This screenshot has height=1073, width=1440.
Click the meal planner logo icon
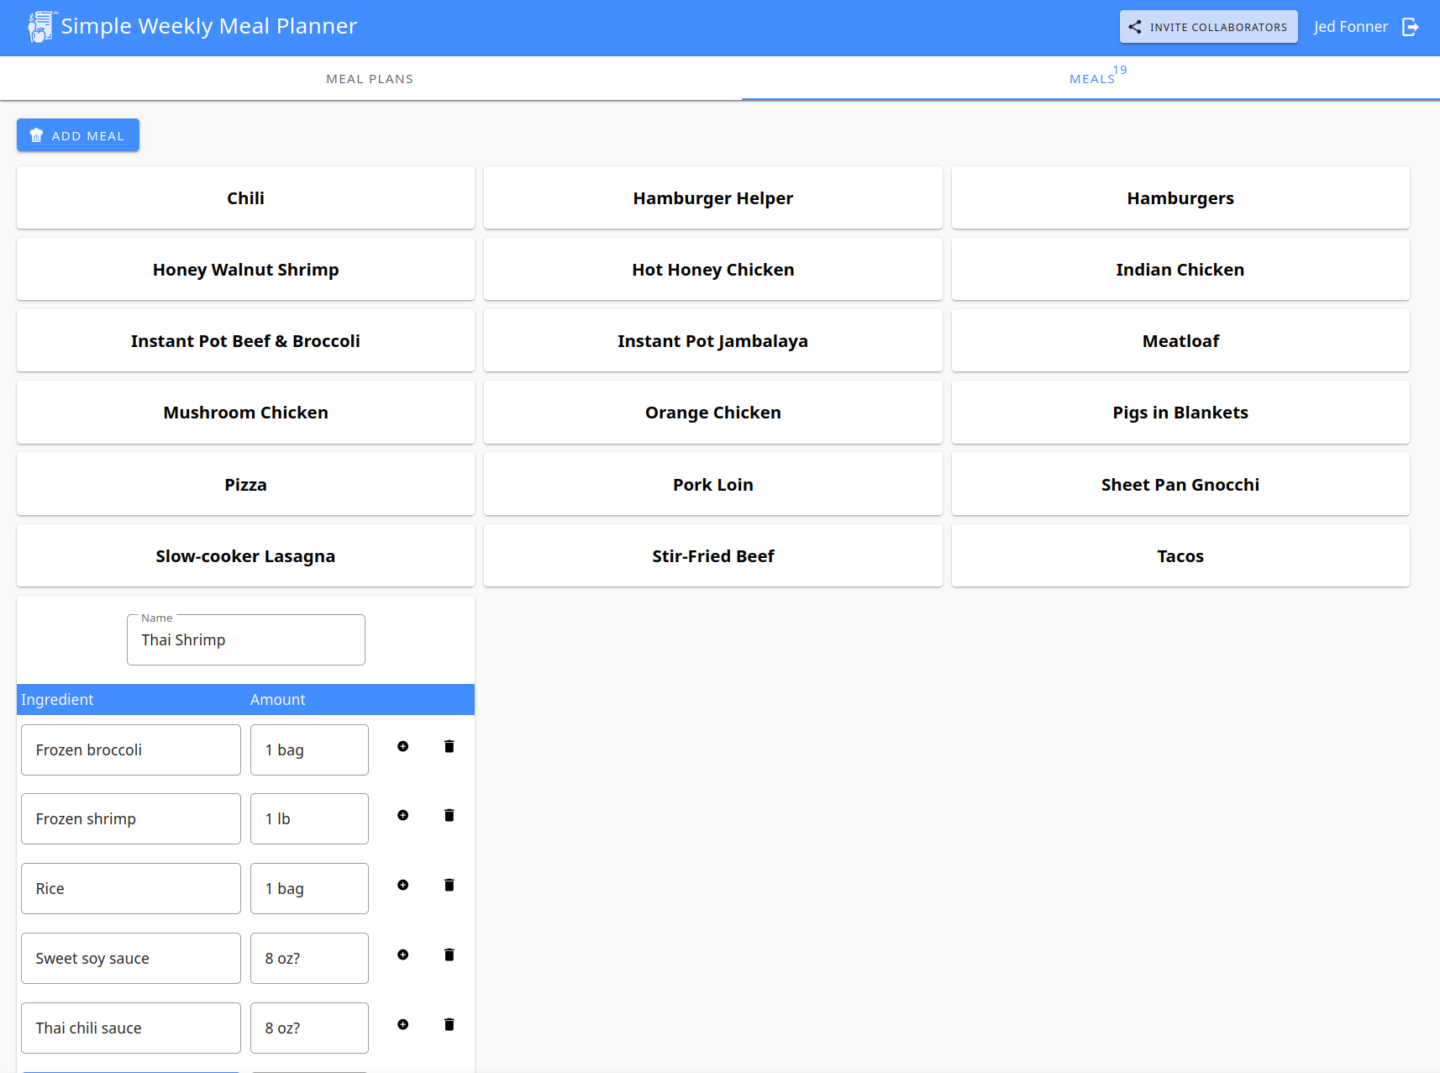click(x=39, y=26)
